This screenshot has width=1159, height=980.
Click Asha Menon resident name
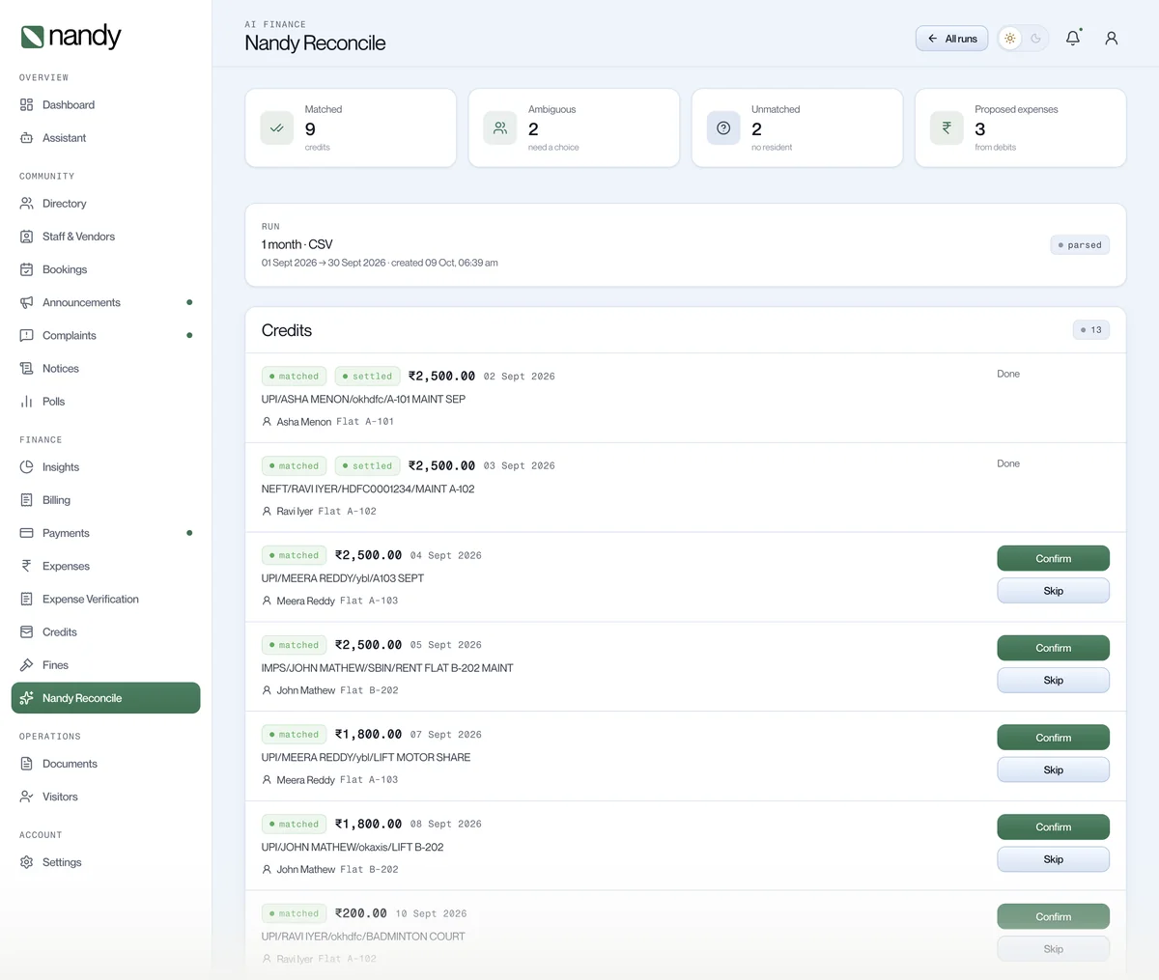303,422
